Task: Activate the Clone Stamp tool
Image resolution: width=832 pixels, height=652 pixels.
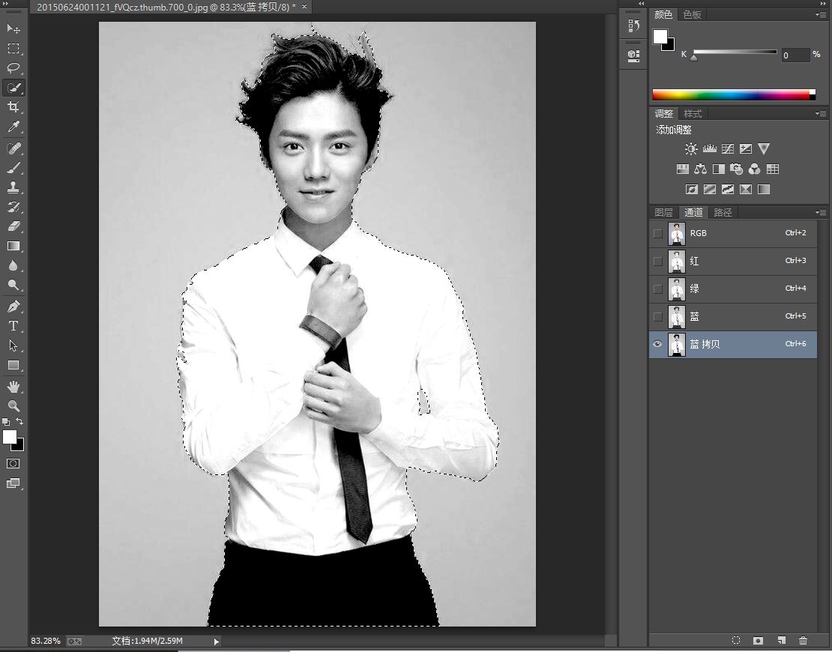Action: point(13,187)
